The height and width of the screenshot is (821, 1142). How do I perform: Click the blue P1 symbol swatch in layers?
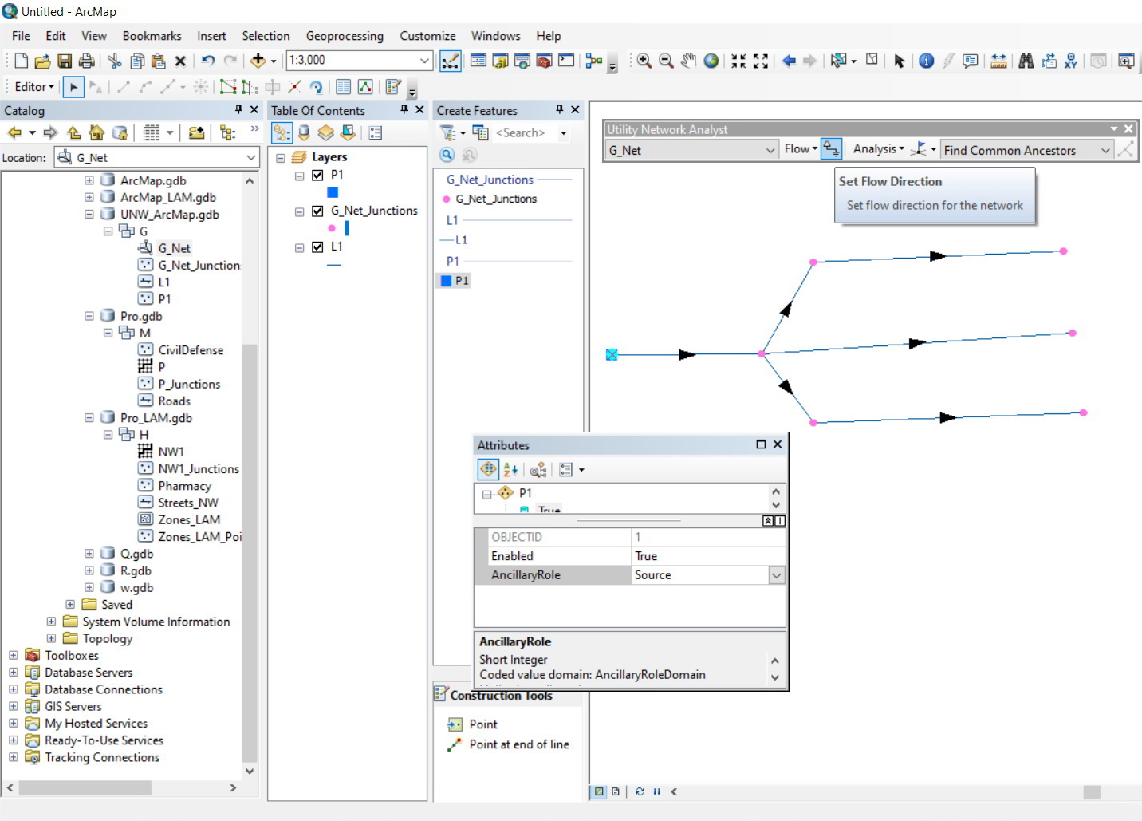click(333, 192)
